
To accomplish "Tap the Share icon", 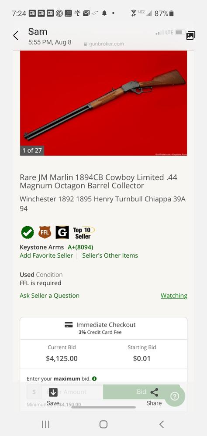I will (154, 393).
